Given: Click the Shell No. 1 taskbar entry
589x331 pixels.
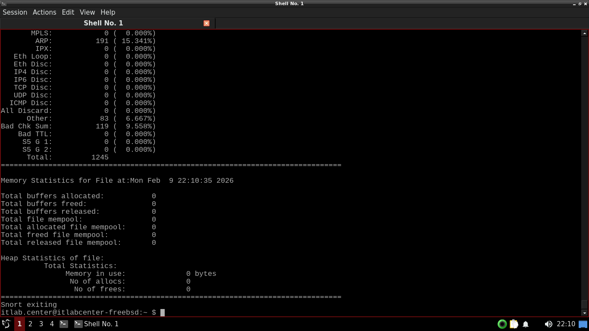Looking at the screenshot, I should click(x=97, y=324).
